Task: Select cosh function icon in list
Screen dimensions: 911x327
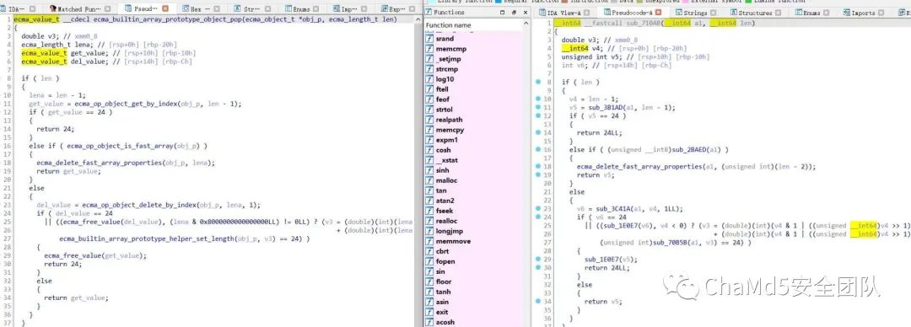Action: click(430, 150)
